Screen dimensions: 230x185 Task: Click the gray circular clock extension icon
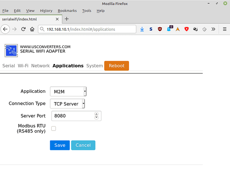[204, 29]
